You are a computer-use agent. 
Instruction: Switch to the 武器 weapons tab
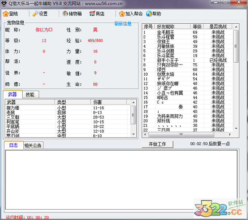click(x=12, y=94)
